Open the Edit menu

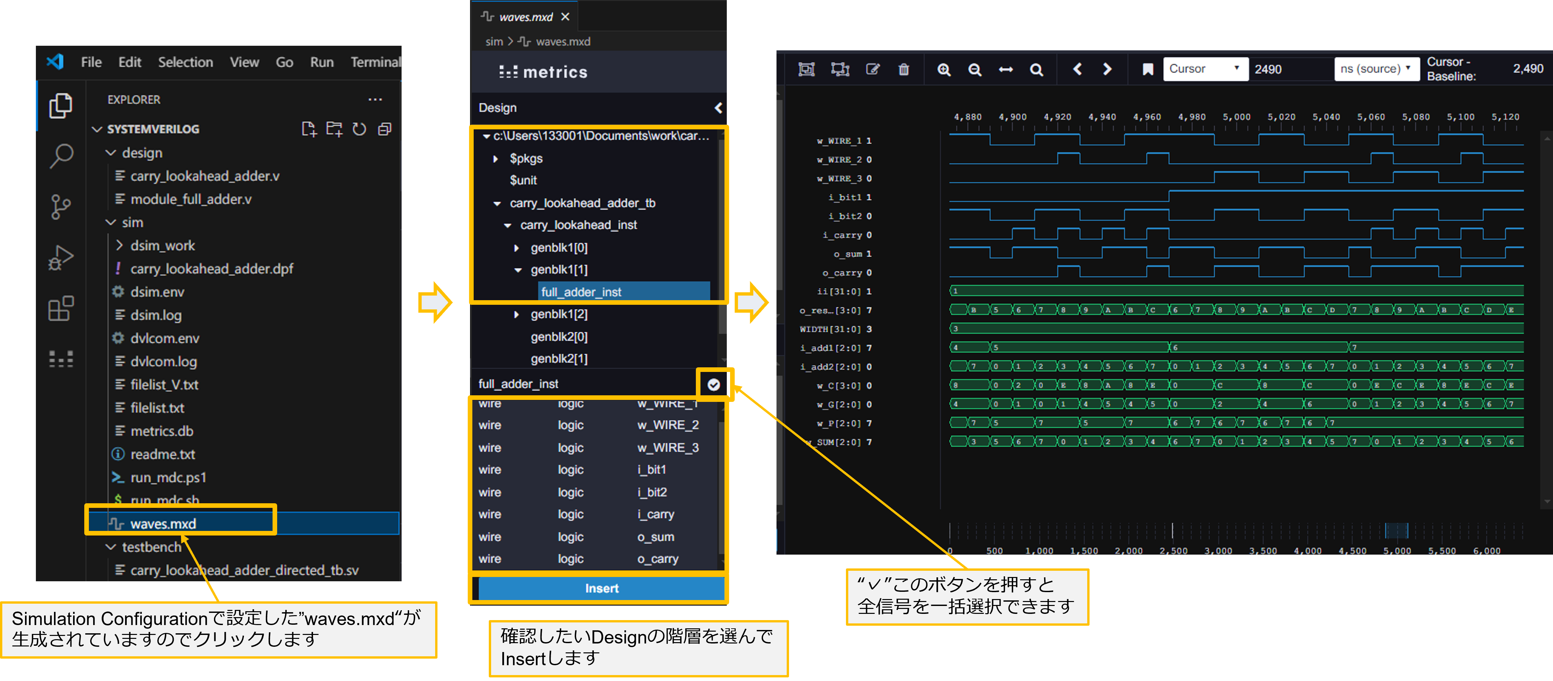coord(129,62)
